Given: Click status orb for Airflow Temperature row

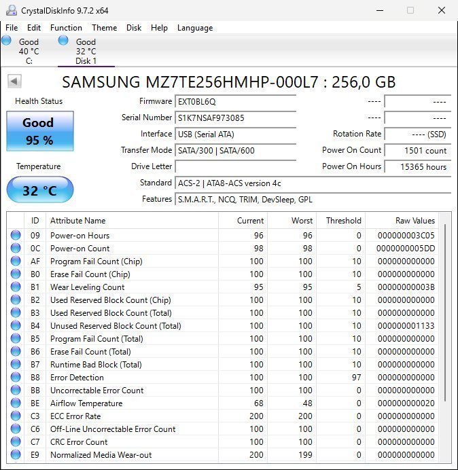Looking at the screenshot, I should click(16, 403).
